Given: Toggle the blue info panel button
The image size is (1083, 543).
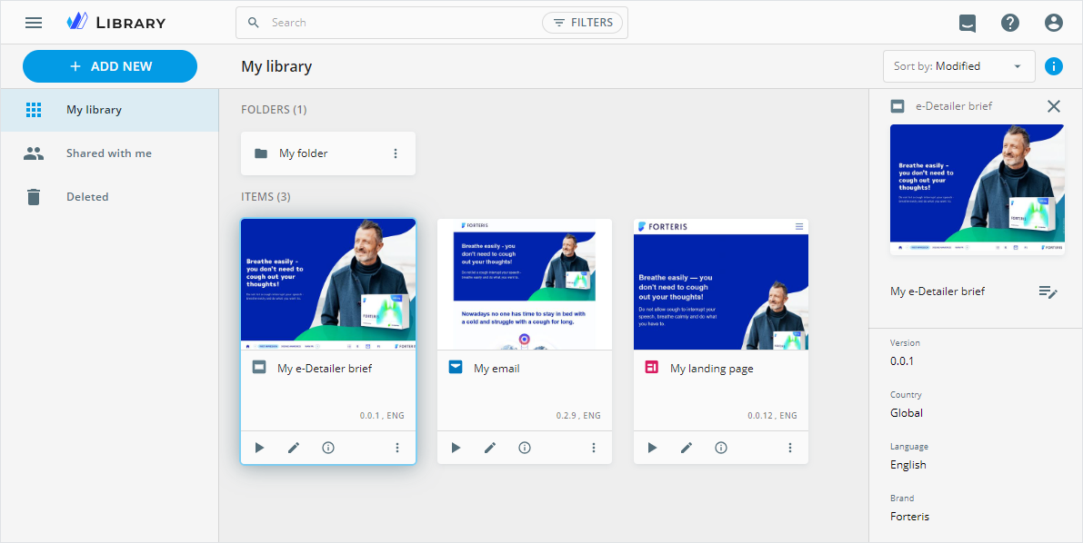Looking at the screenshot, I should pos(1054,66).
